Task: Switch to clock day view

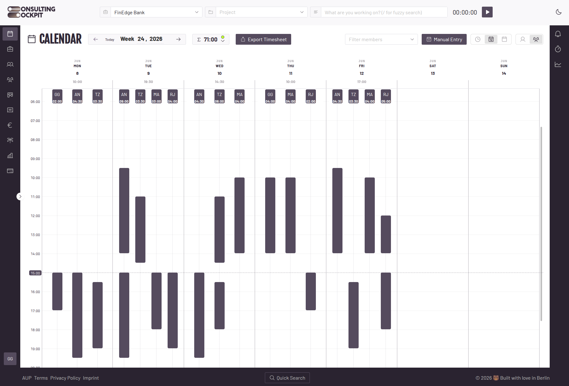Action: coord(477,39)
